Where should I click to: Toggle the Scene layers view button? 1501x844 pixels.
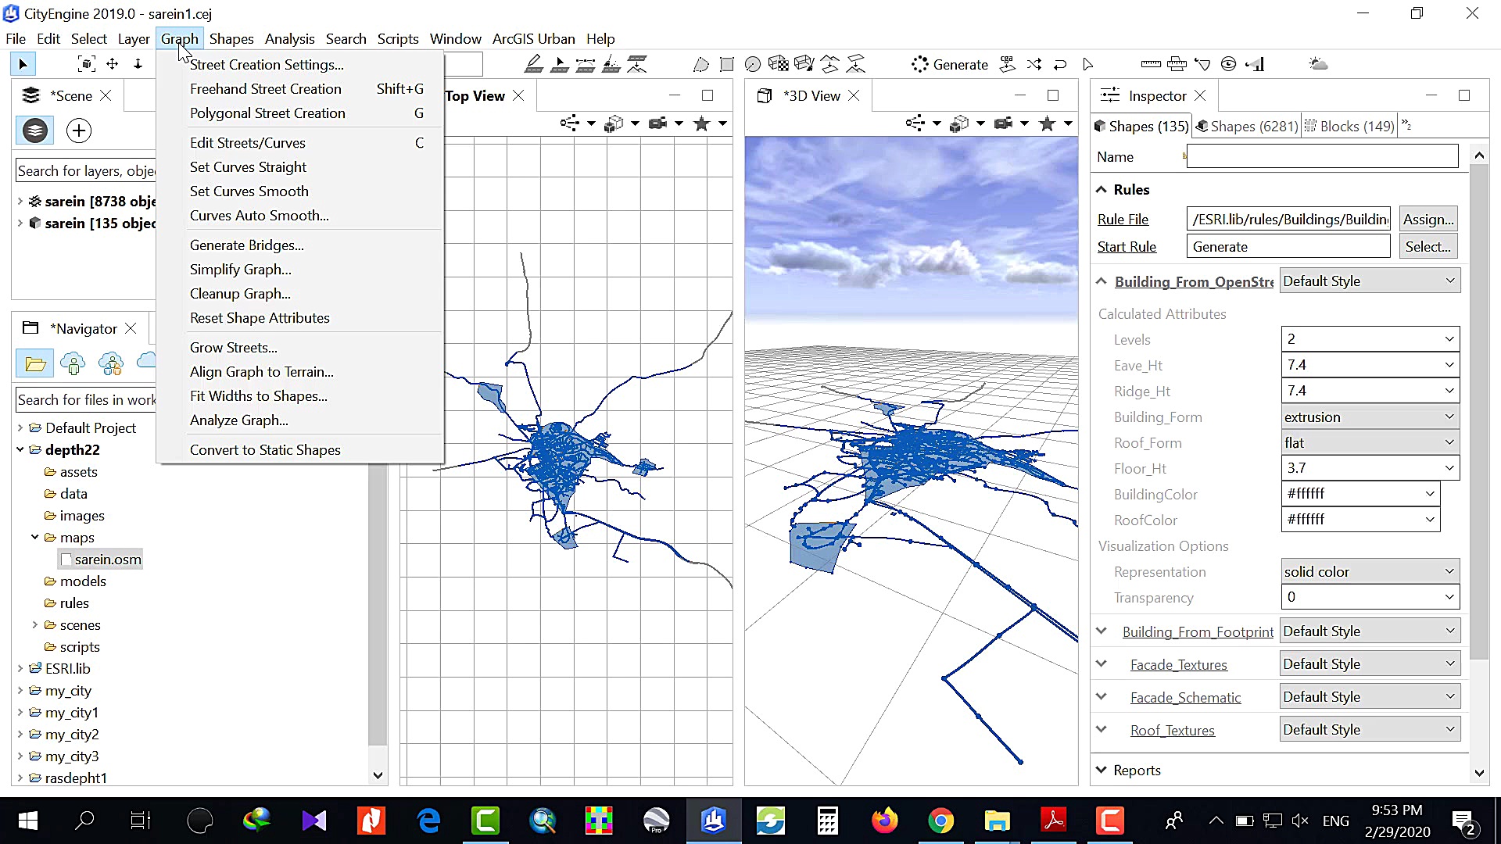click(x=34, y=131)
